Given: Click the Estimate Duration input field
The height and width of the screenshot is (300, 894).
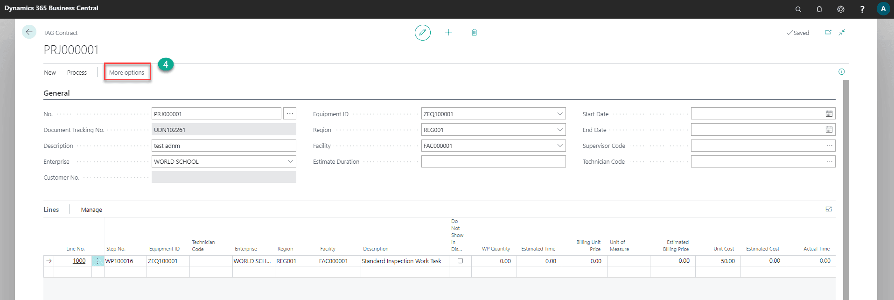Looking at the screenshot, I should point(493,161).
